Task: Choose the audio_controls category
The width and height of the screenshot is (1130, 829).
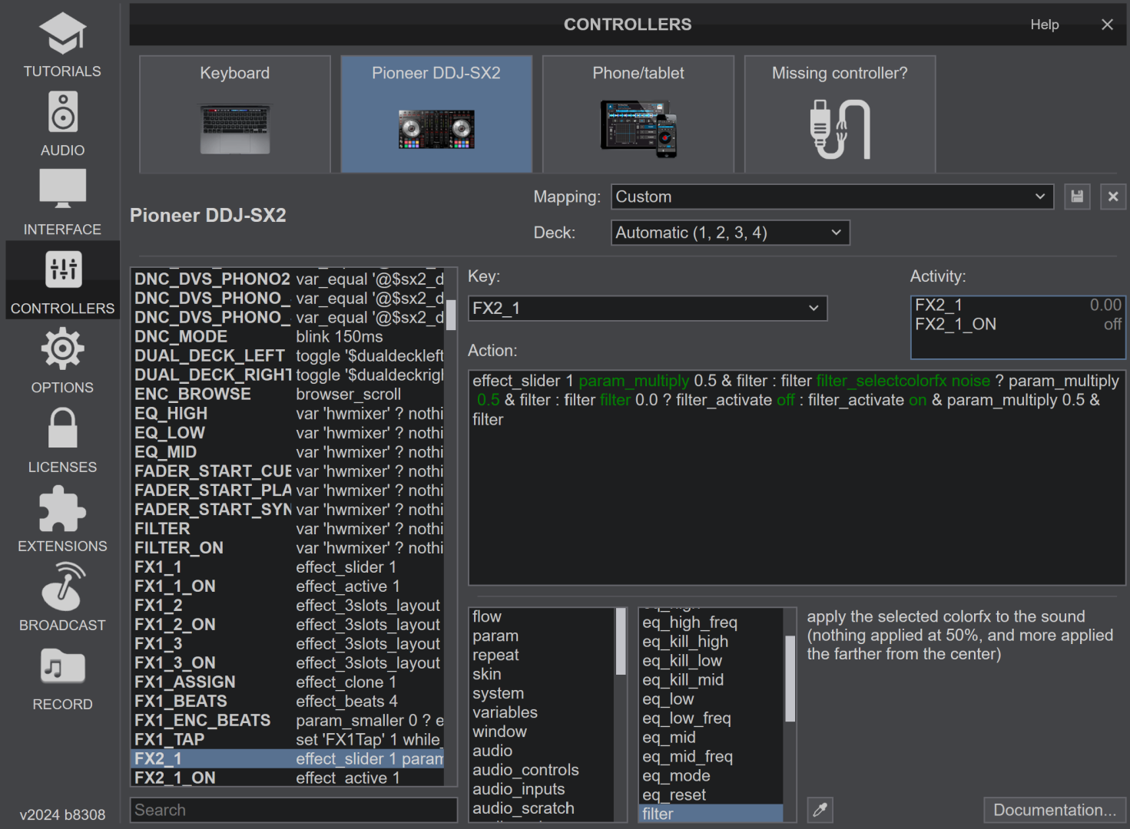Action: 542,770
